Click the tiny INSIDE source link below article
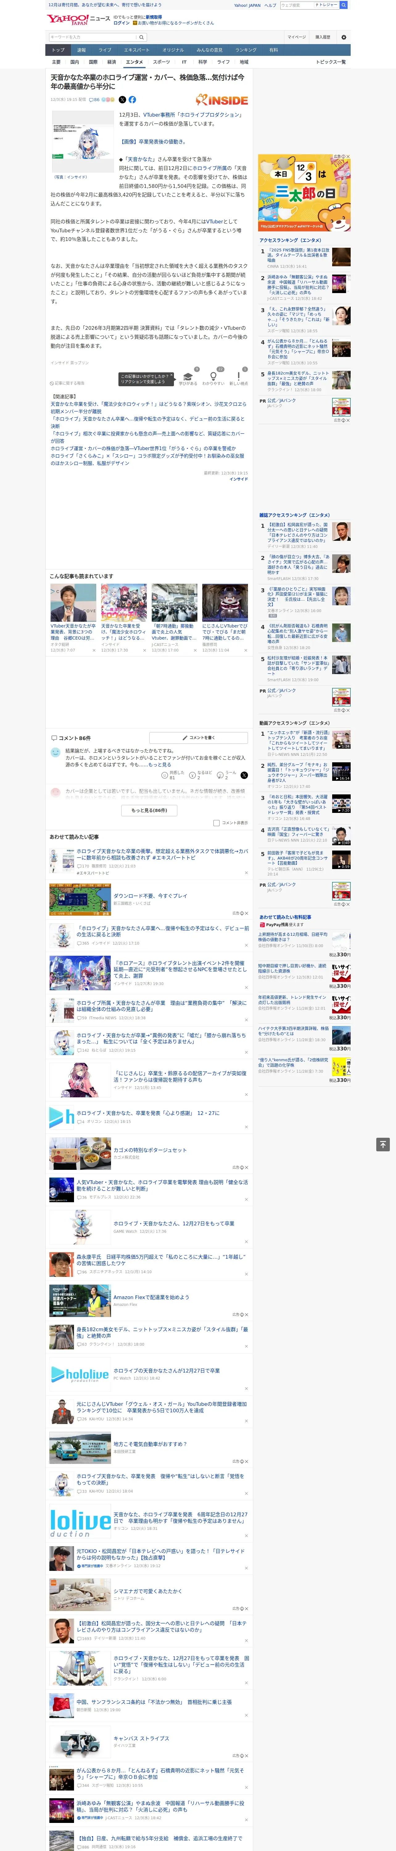396x1851 pixels. (x=239, y=479)
